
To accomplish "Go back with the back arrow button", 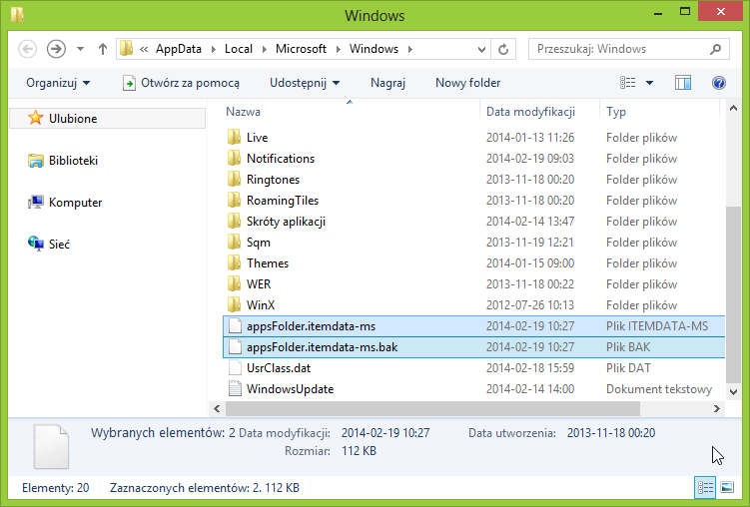I will coord(27,49).
